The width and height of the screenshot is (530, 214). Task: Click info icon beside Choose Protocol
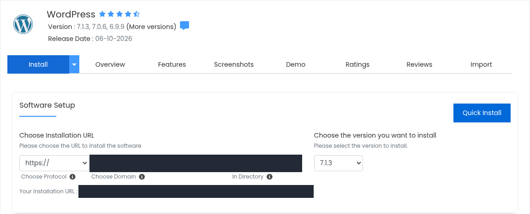[72, 177]
